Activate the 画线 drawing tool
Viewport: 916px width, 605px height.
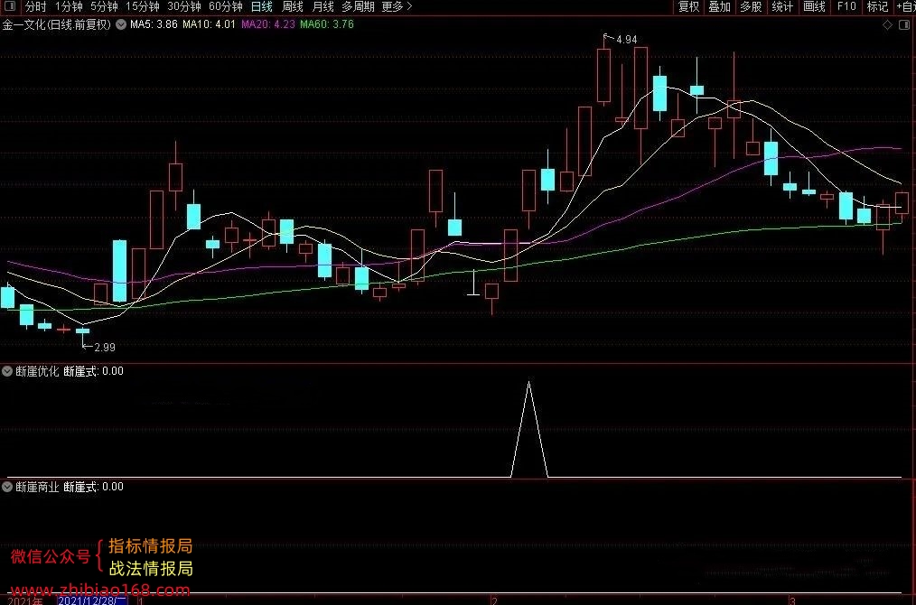coord(814,6)
